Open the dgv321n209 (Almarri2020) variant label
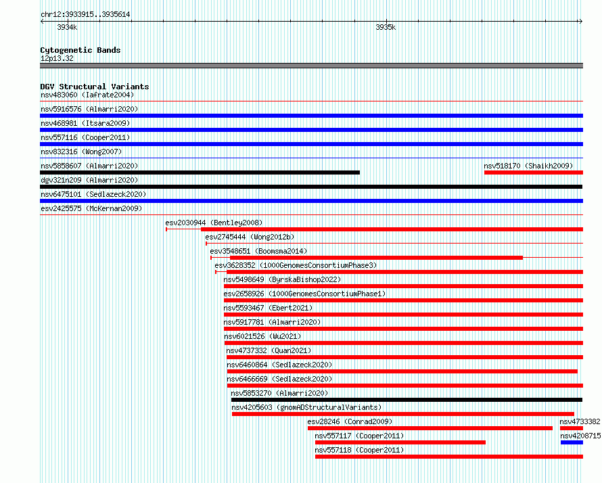Viewport: 602px width, 483px height. (x=89, y=180)
